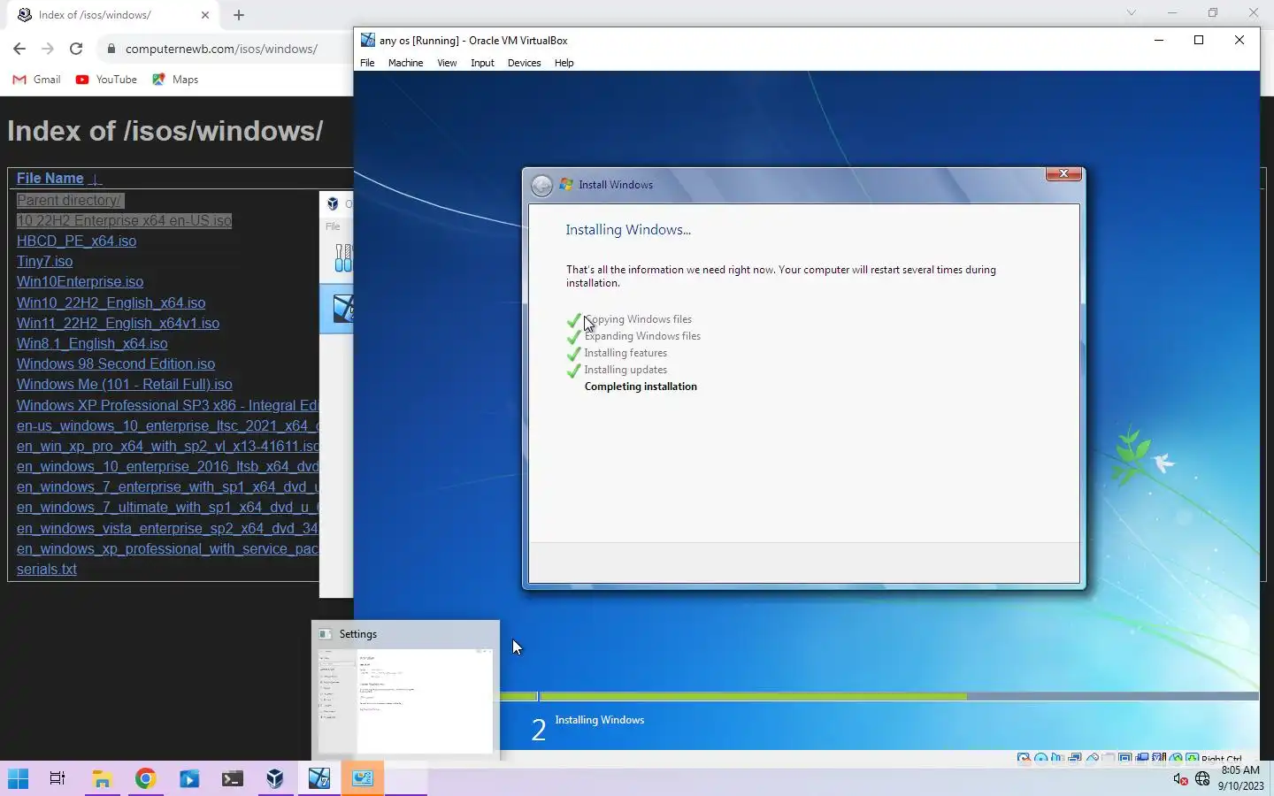Image resolution: width=1274 pixels, height=796 pixels.
Task: Open VirtualBox View menu
Action: click(447, 63)
